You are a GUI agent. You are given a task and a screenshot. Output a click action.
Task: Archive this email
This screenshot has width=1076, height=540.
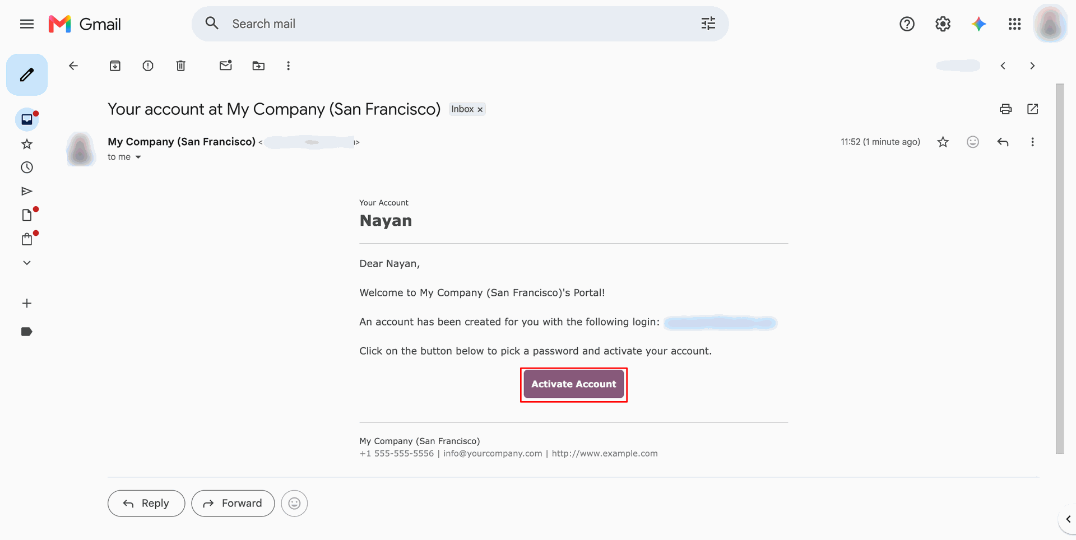(x=115, y=66)
